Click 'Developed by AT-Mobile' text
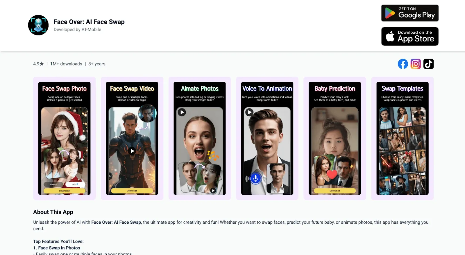 pyautogui.click(x=77, y=30)
